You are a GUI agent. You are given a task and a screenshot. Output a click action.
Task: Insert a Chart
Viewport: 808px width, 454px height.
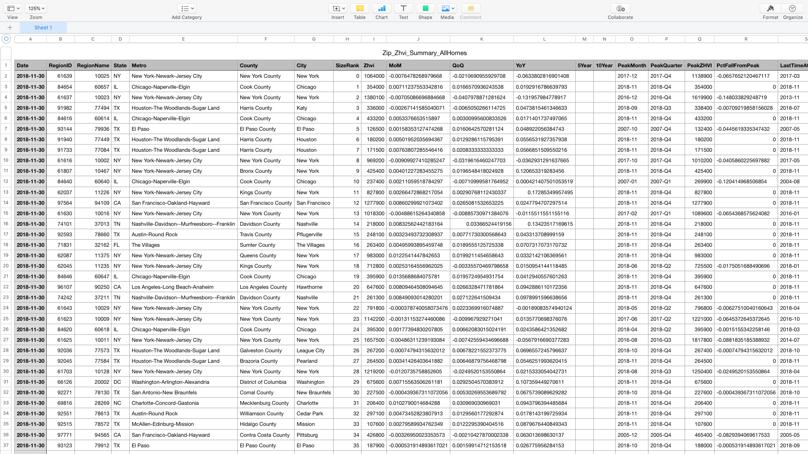[381, 8]
